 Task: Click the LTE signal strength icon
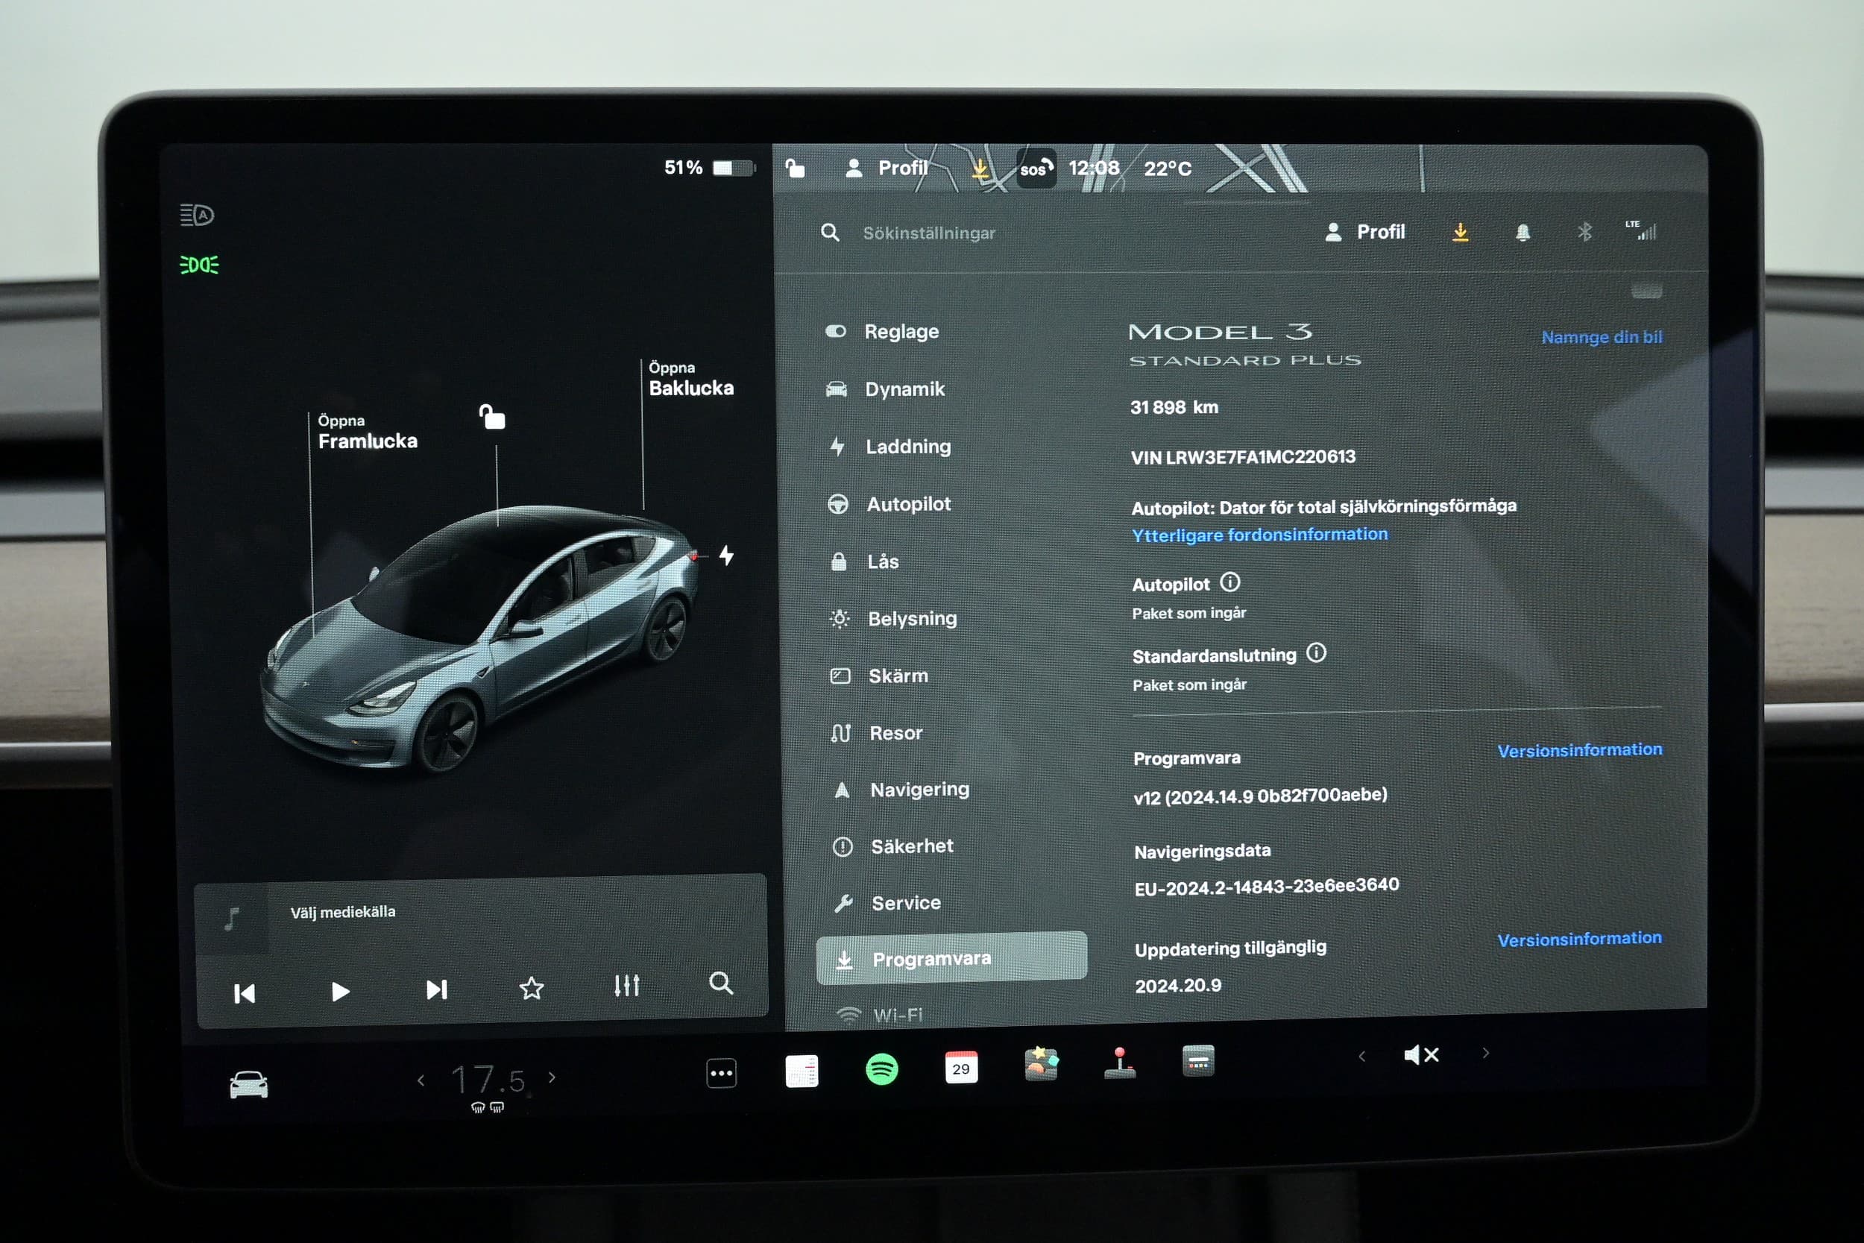click(x=1640, y=230)
